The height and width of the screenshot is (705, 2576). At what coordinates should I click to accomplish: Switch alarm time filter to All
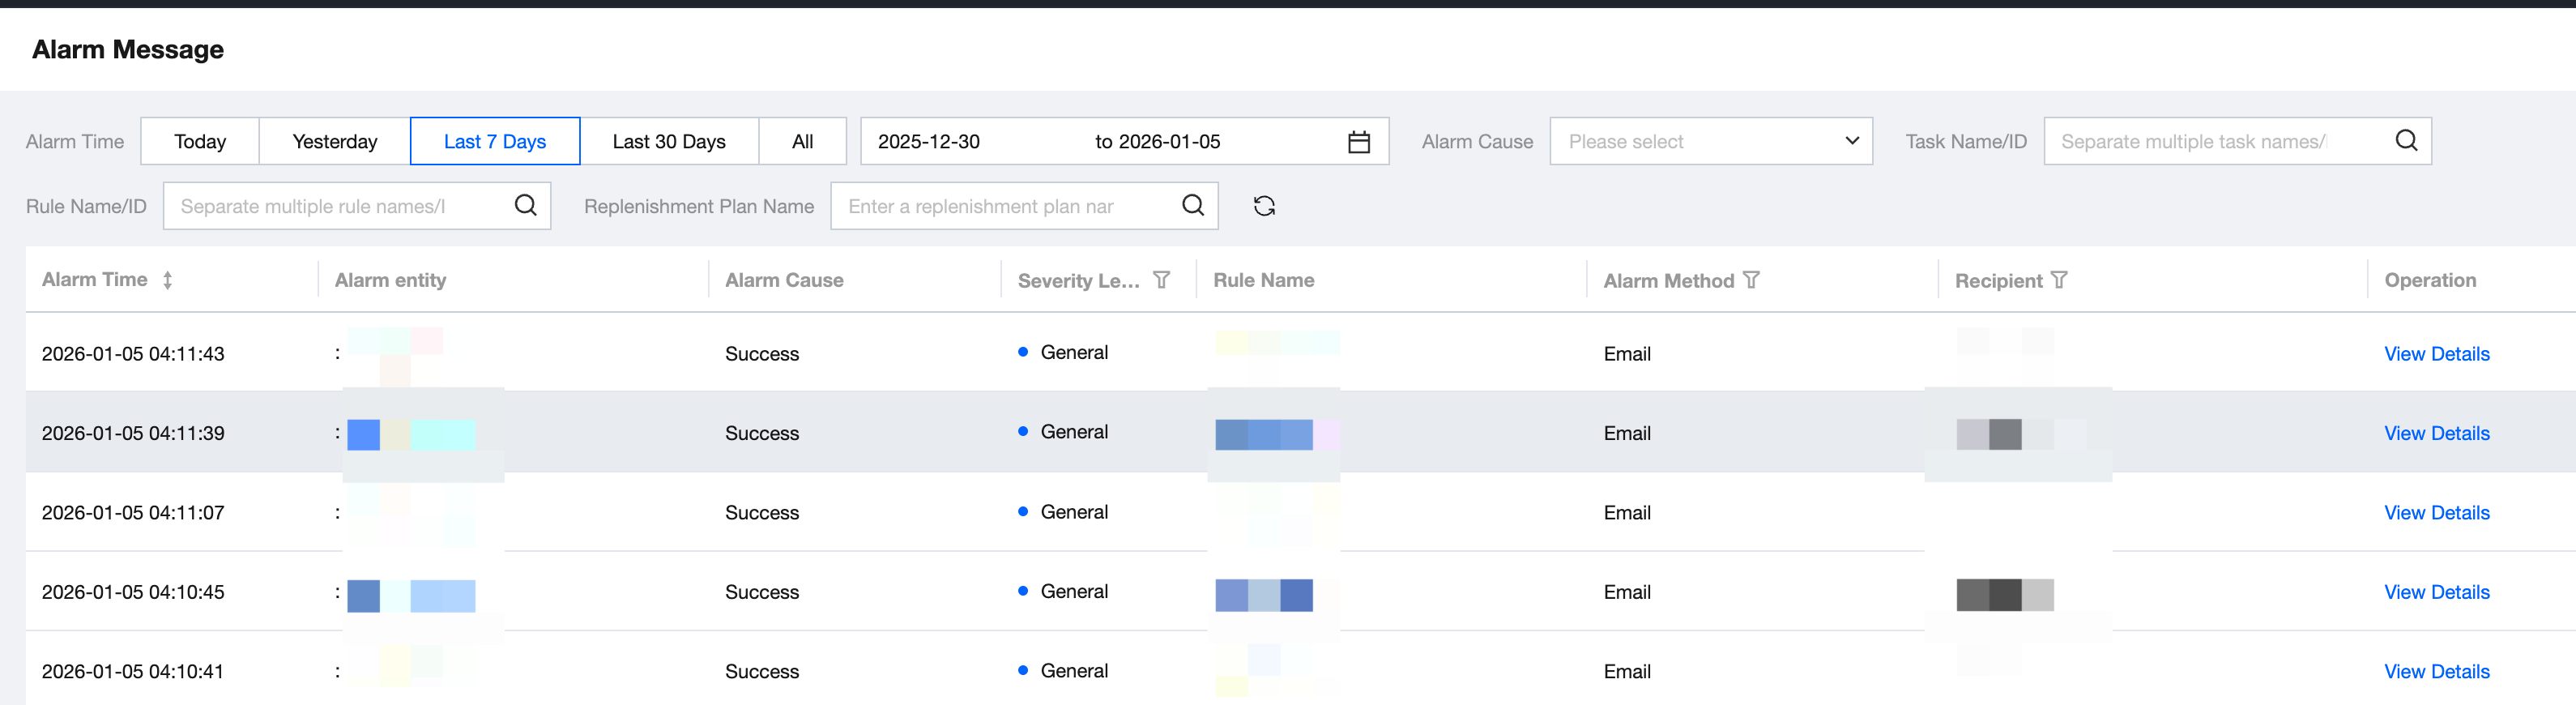(x=802, y=142)
